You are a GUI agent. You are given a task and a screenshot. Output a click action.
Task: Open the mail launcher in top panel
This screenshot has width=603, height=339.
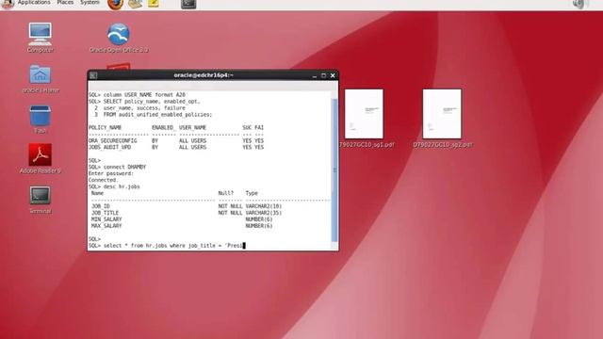tap(136, 4)
